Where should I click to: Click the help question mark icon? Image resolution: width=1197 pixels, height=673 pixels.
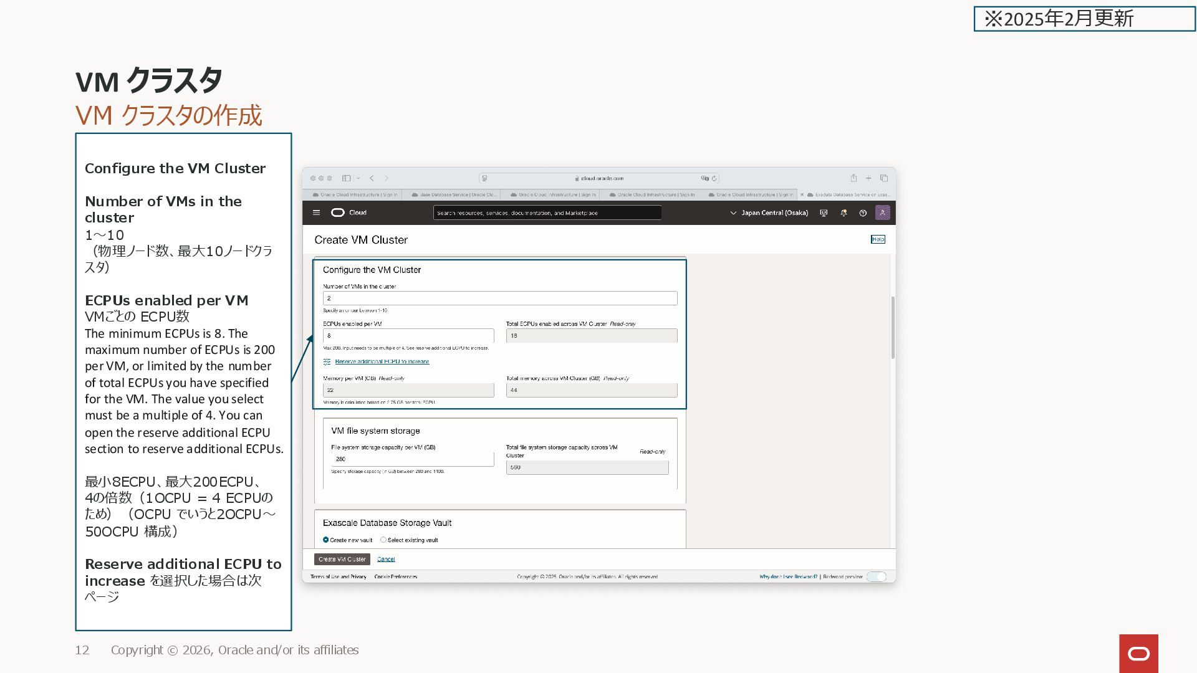[x=863, y=213]
